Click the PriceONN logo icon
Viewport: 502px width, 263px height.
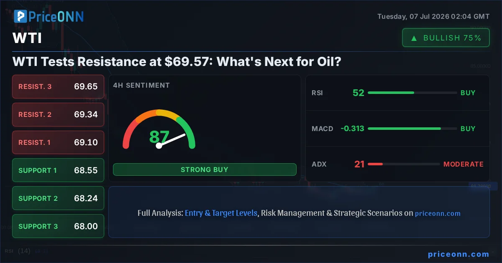coord(20,16)
